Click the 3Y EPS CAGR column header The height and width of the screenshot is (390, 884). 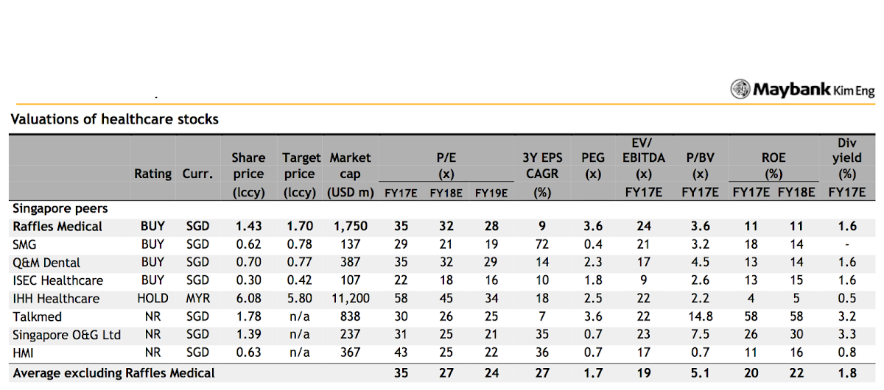542,174
